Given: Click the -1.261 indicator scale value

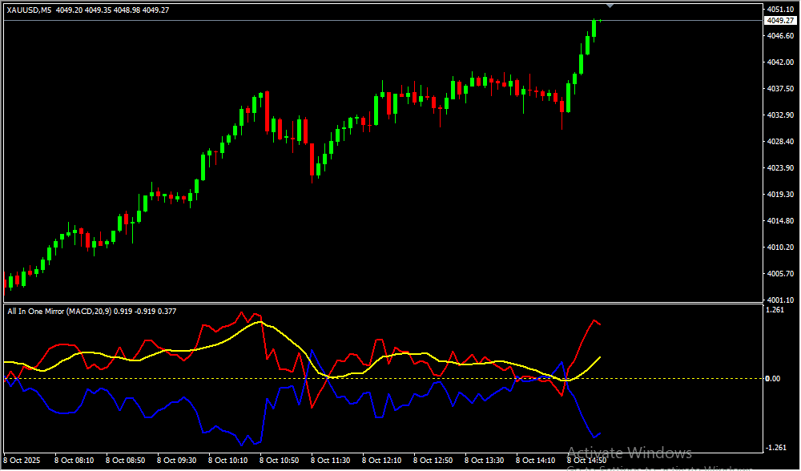Looking at the screenshot, I should tap(776, 448).
